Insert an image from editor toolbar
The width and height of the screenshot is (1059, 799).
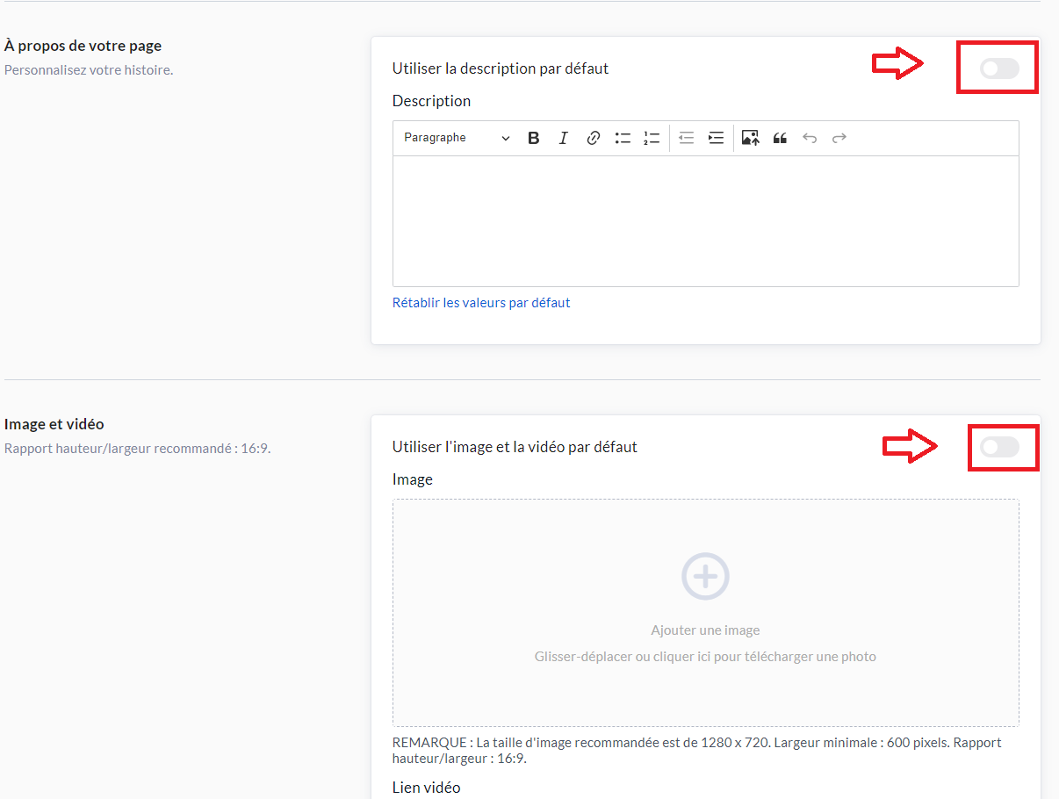(750, 138)
